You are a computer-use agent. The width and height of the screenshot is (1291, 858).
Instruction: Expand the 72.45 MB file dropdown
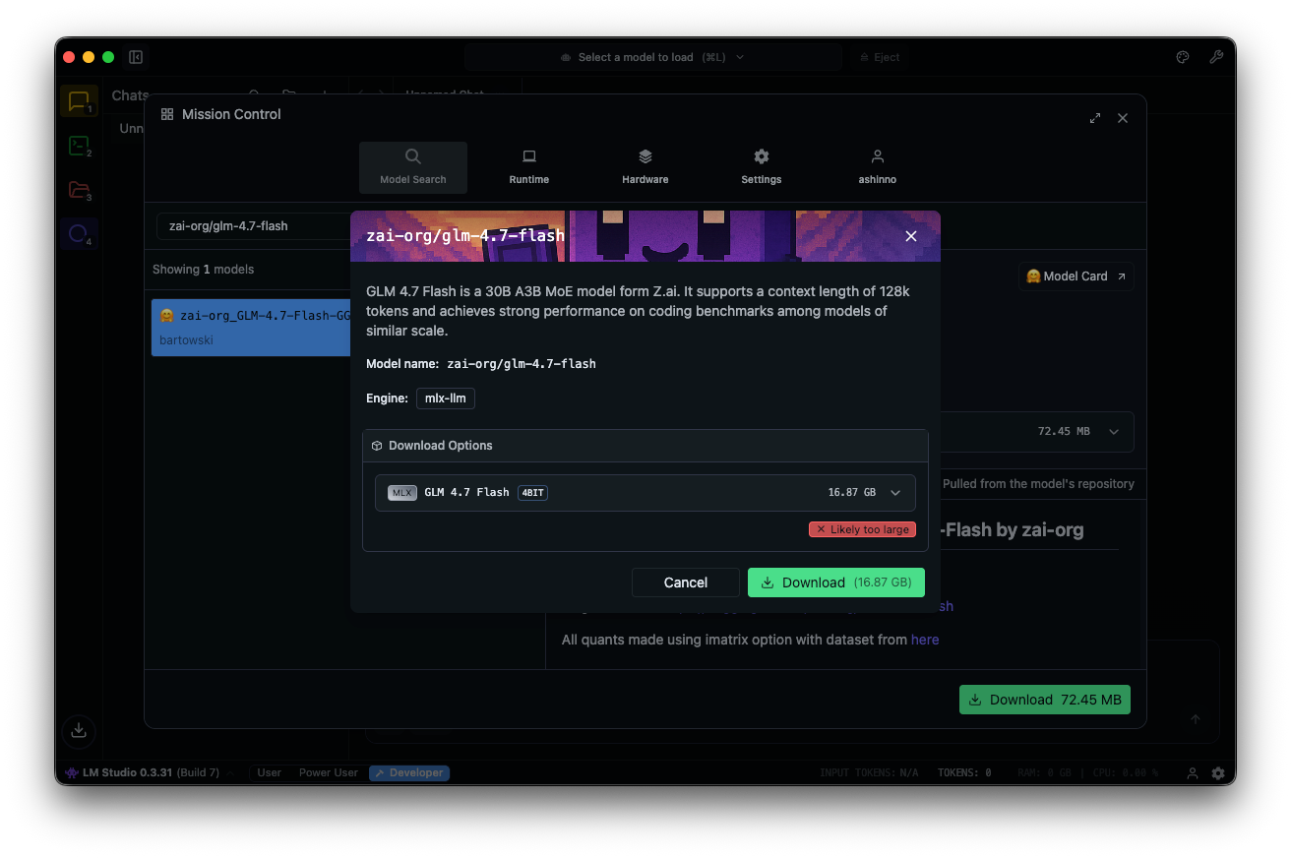(x=1114, y=432)
